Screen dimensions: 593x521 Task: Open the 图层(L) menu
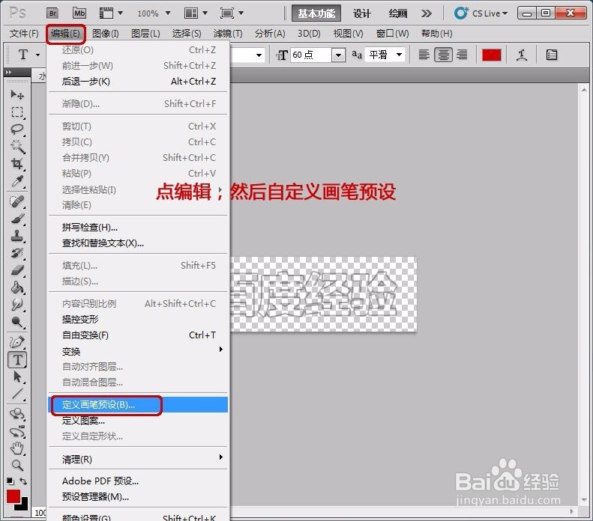(x=145, y=34)
